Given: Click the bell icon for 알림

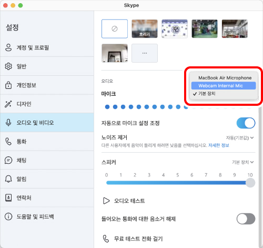Looking at the screenshot, I should point(8,179).
